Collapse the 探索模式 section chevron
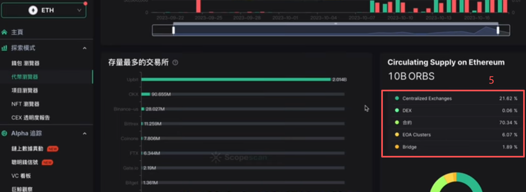Image resolution: width=526 pixels, height=192 pixels. (x=85, y=48)
